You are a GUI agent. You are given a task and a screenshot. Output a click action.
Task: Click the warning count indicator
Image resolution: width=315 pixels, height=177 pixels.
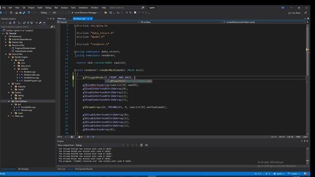pyautogui.click(x=80, y=137)
